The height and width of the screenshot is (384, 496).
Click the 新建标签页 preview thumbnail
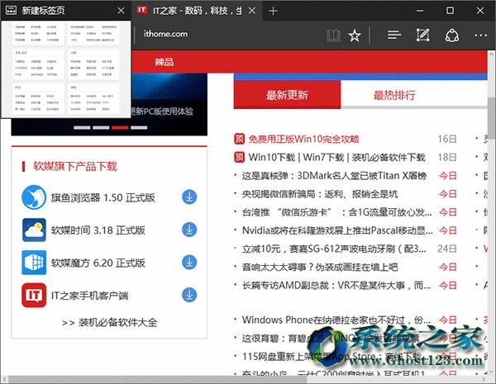coord(66,69)
